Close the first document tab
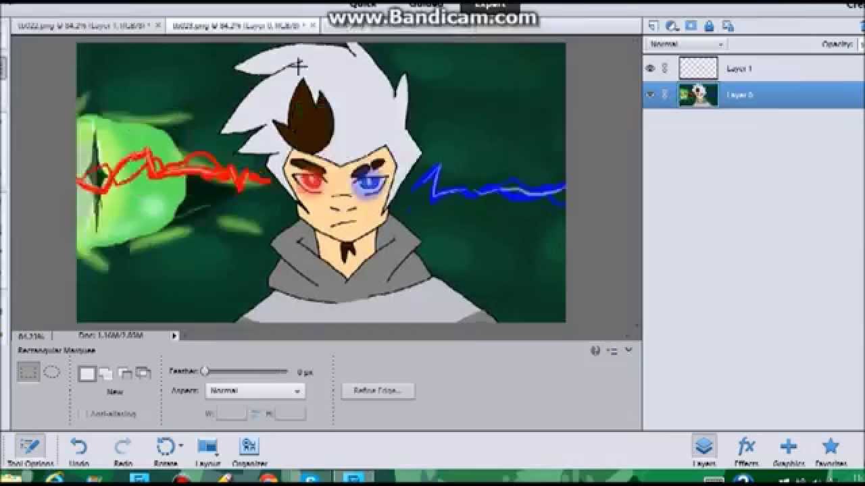 [158, 25]
